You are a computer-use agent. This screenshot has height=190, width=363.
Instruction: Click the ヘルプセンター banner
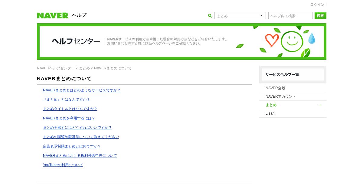pyautogui.click(x=181, y=41)
